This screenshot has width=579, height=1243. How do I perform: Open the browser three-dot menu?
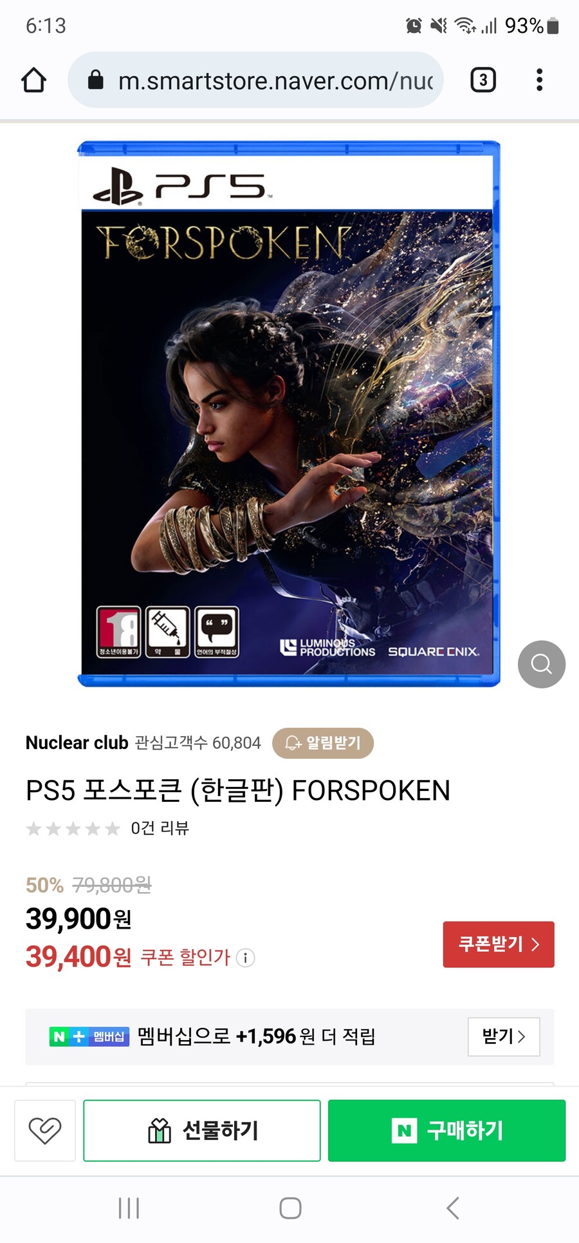pos(539,80)
